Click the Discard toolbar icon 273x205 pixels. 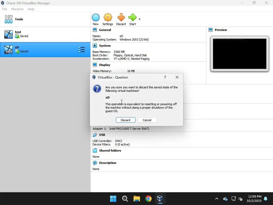tap(121, 17)
